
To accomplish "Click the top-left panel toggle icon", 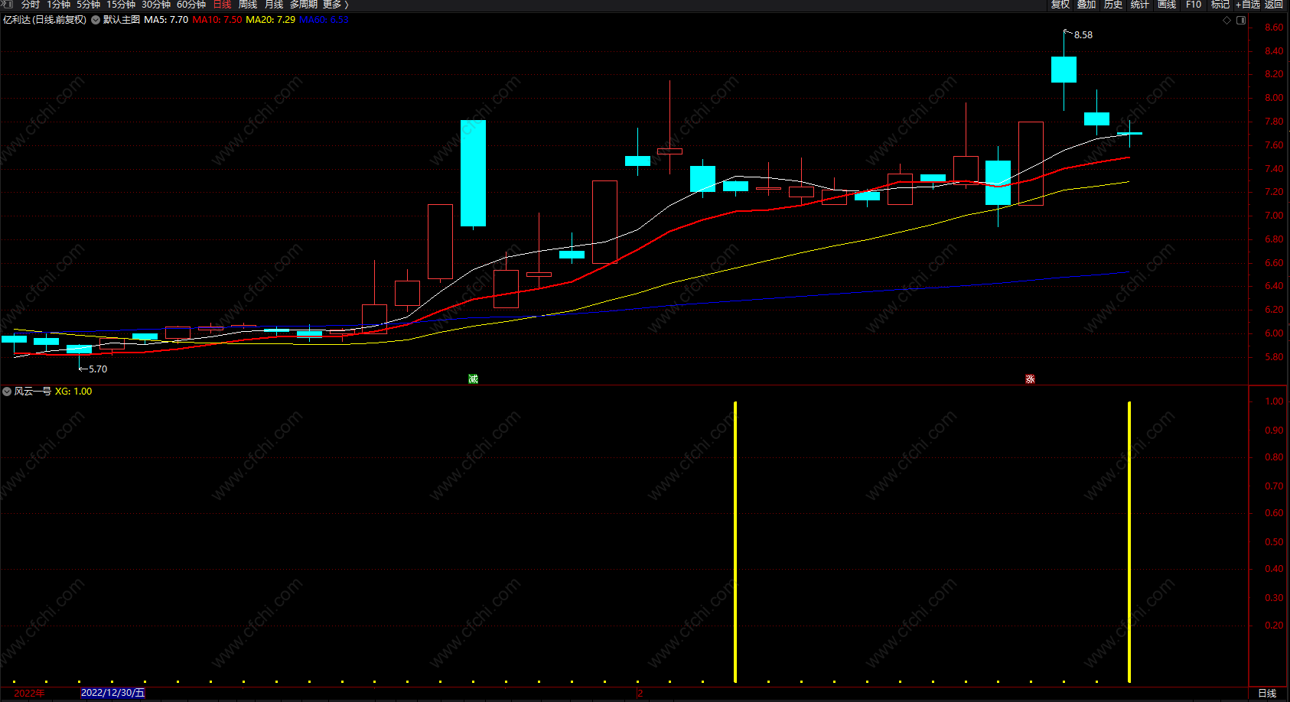I will coord(8,5).
